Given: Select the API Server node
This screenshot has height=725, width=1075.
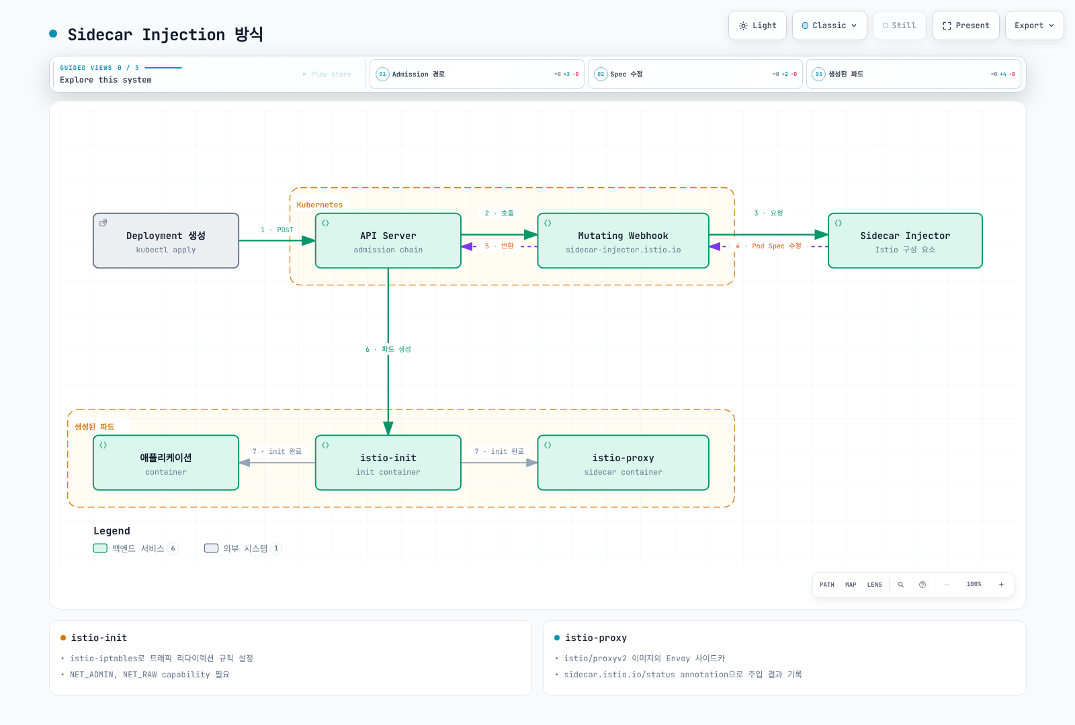Looking at the screenshot, I should click(388, 241).
